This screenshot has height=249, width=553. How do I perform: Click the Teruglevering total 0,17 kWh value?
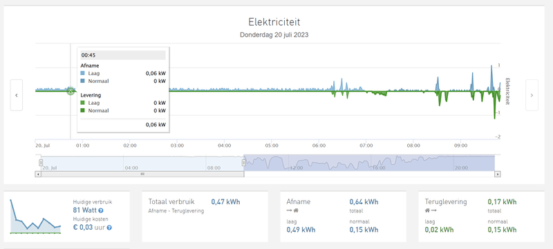[x=503, y=202]
